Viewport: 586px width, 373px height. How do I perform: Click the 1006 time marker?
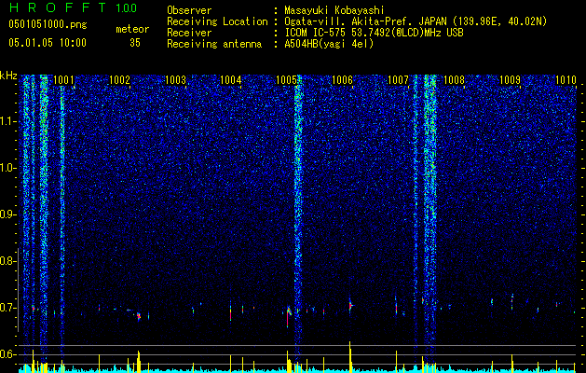342,79
